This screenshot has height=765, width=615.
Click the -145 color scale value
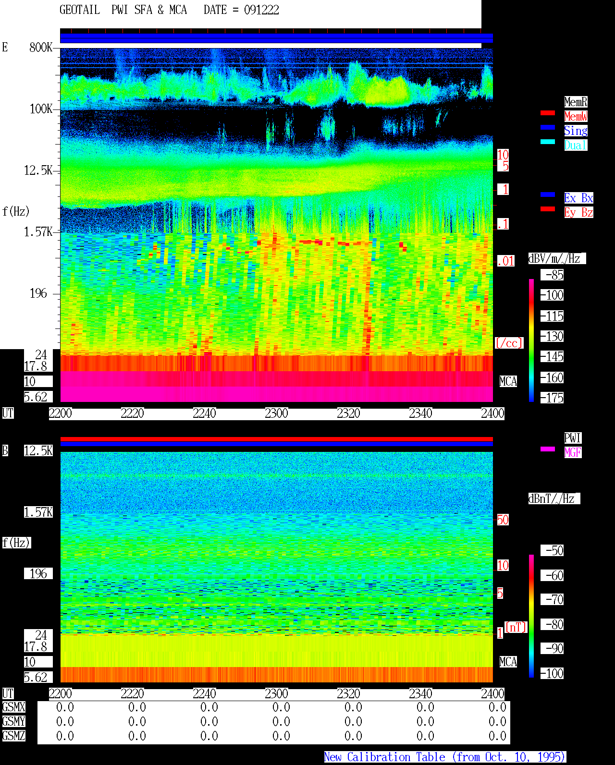pos(552,357)
